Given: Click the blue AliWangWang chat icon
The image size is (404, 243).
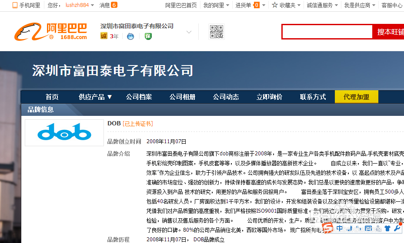Looking at the screenshot, I should [130, 36].
